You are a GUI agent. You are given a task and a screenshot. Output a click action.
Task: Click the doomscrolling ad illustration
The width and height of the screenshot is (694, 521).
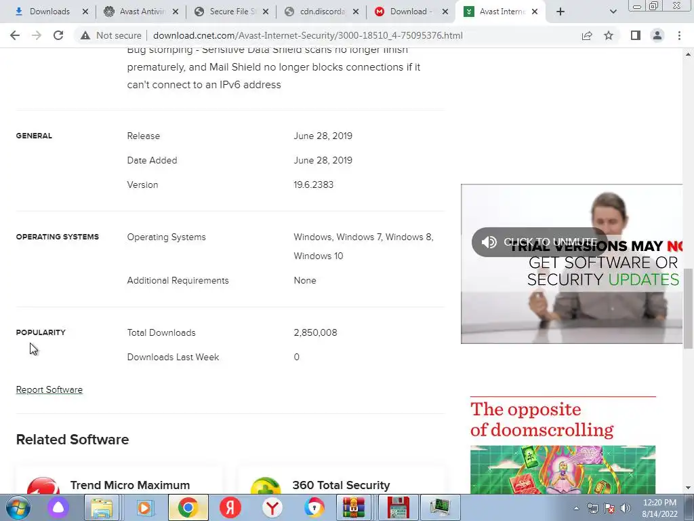pyautogui.click(x=563, y=469)
